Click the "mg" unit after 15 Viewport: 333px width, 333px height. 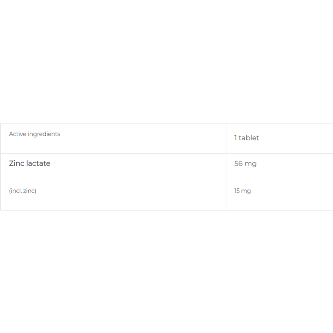click(246, 191)
